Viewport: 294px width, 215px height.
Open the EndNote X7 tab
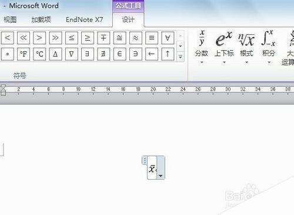(84, 19)
